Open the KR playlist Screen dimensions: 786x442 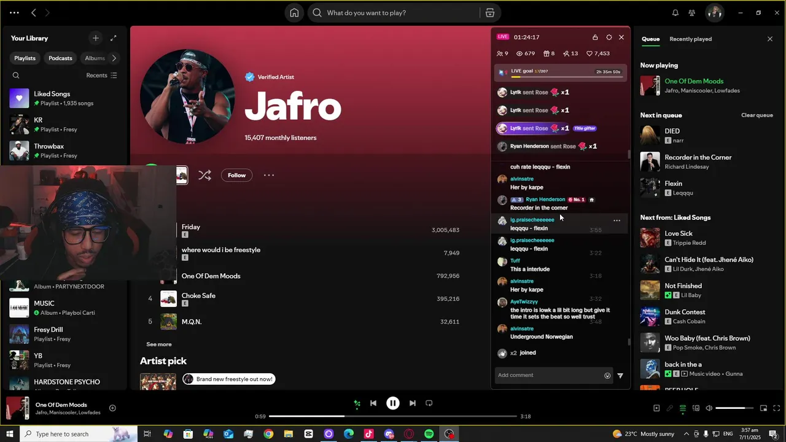tap(64, 125)
